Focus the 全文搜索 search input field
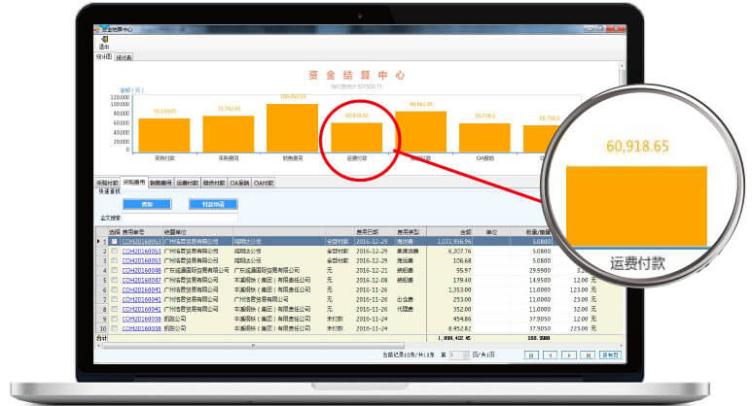The height and width of the screenshot is (406, 752). pos(180,218)
